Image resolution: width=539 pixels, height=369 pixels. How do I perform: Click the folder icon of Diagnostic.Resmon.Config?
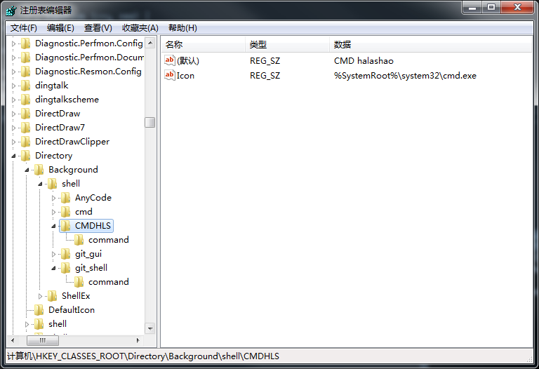[26, 72]
